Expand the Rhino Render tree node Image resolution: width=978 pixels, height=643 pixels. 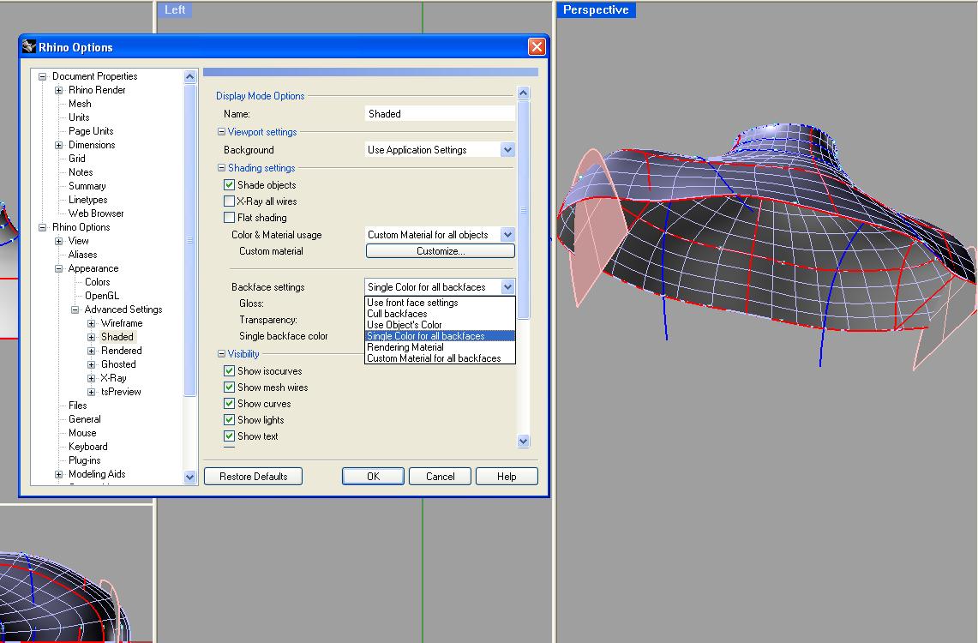point(59,90)
